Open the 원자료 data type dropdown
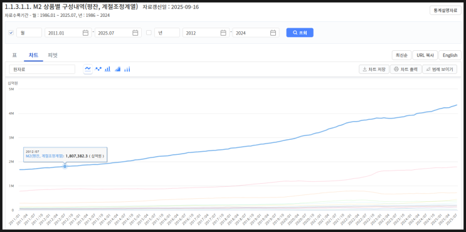This screenshot has width=466, height=232. click(42, 69)
